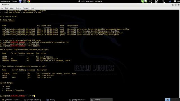Image resolution: width=180 pixels, height=101 pixels.
Task: Minimize the Terminal window
Action: [173, 5]
